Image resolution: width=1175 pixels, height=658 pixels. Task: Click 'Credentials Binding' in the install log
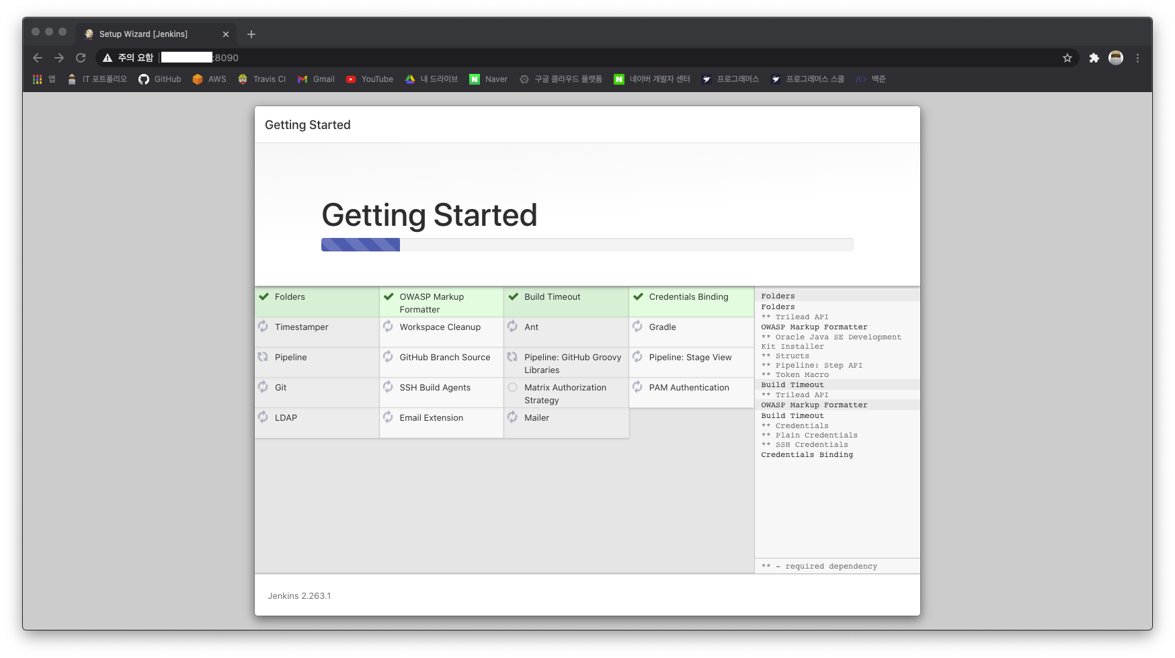point(807,455)
